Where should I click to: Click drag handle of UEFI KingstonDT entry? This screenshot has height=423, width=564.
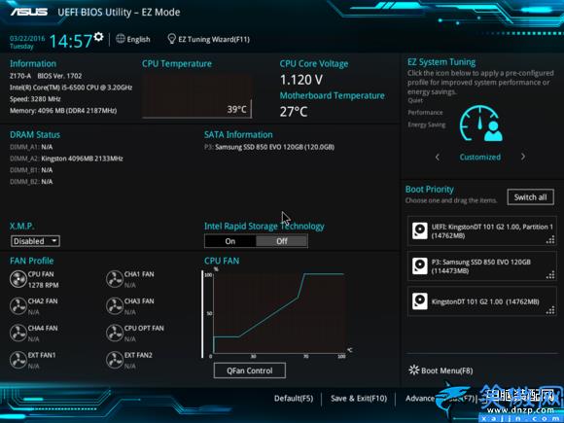pyautogui.click(x=550, y=240)
